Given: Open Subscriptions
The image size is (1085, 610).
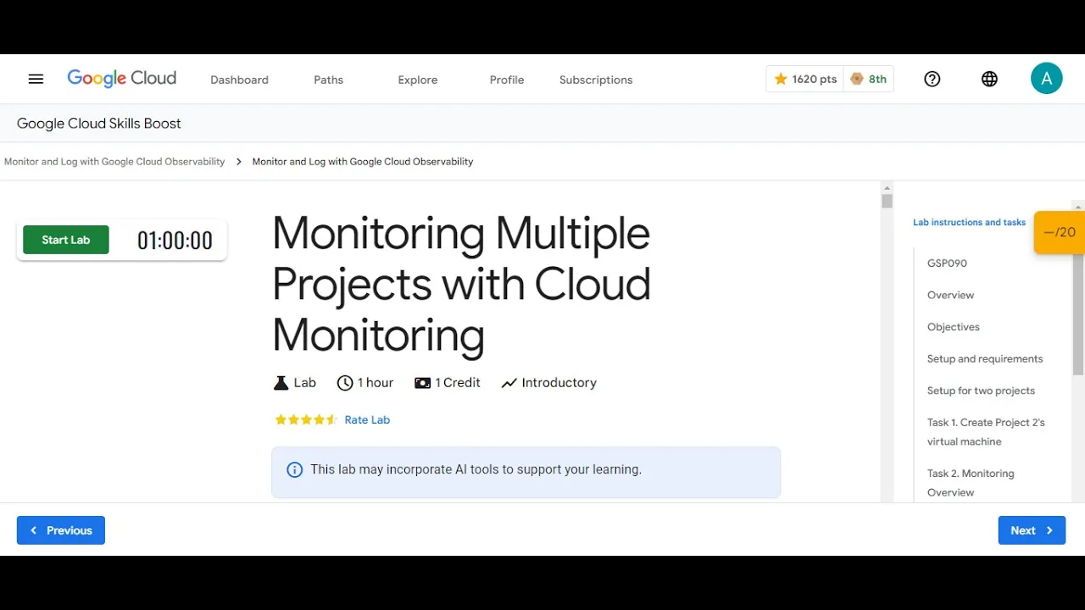Looking at the screenshot, I should point(596,80).
